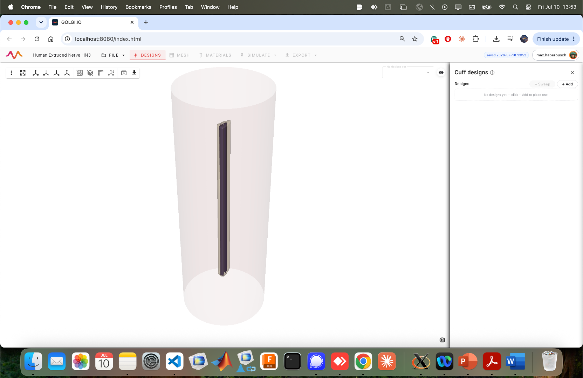Open the EXPORT dropdown tab
Viewport: 583px width, 378px height.
tap(301, 55)
